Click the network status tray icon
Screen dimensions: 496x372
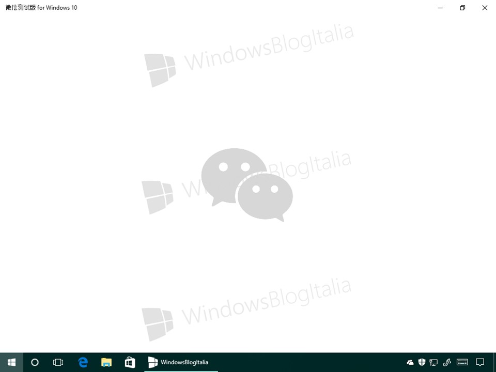pyautogui.click(x=433, y=362)
